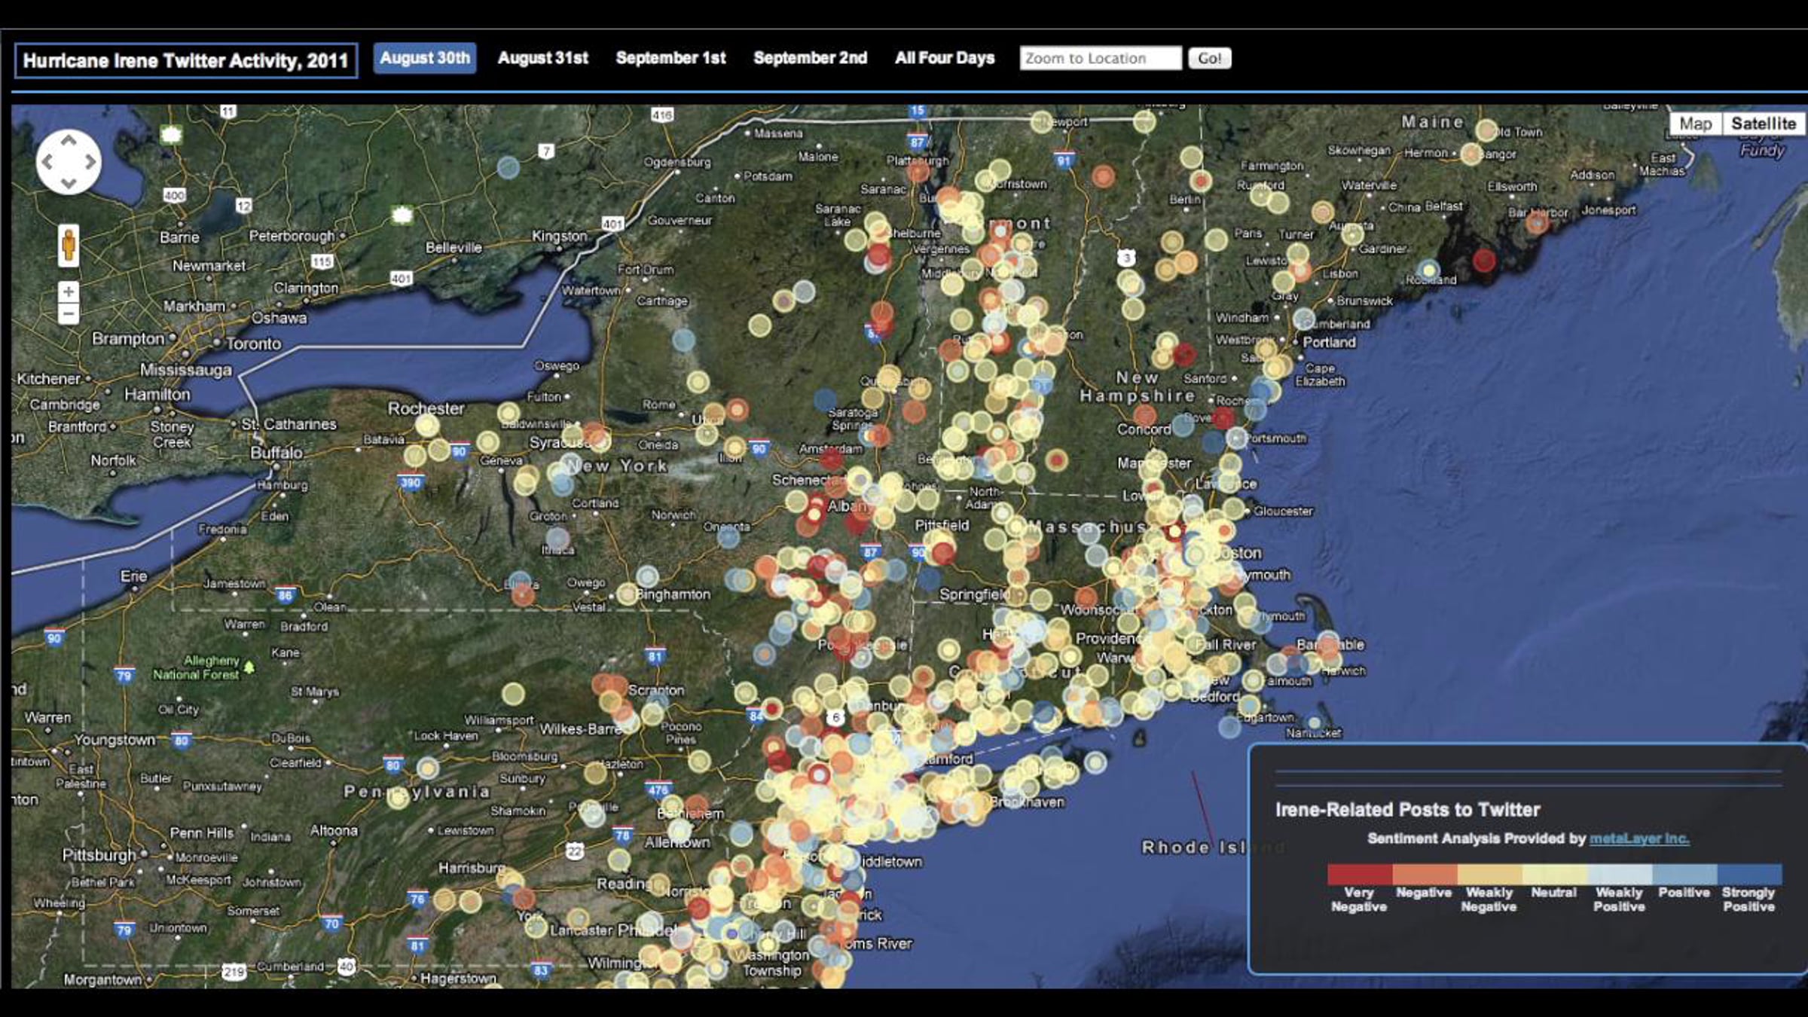Pan the map down arrow

coord(69,183)
